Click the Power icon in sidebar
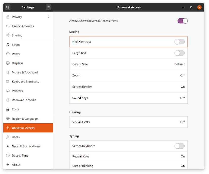 click(8, 54)
